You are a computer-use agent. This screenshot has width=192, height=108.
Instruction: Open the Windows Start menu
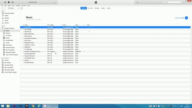pyautogui.click(x=2, y=106)
